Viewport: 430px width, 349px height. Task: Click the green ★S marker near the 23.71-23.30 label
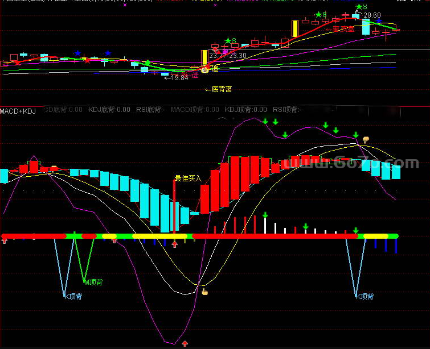pyautogui.click(x=230, y=41)
